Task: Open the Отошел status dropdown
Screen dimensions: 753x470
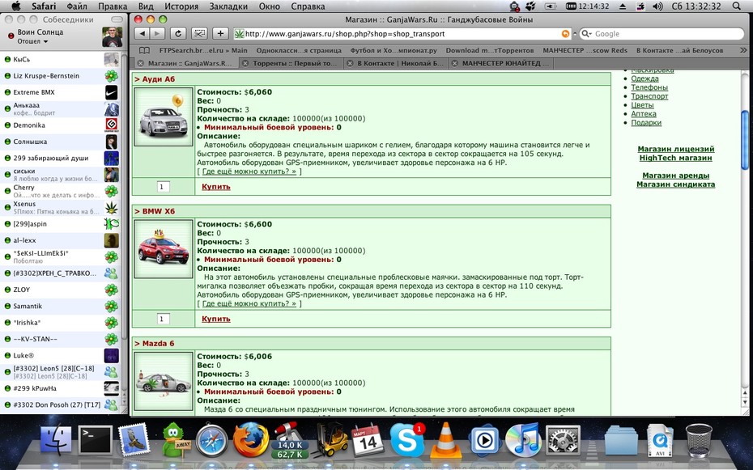Action: coord(32,42)
